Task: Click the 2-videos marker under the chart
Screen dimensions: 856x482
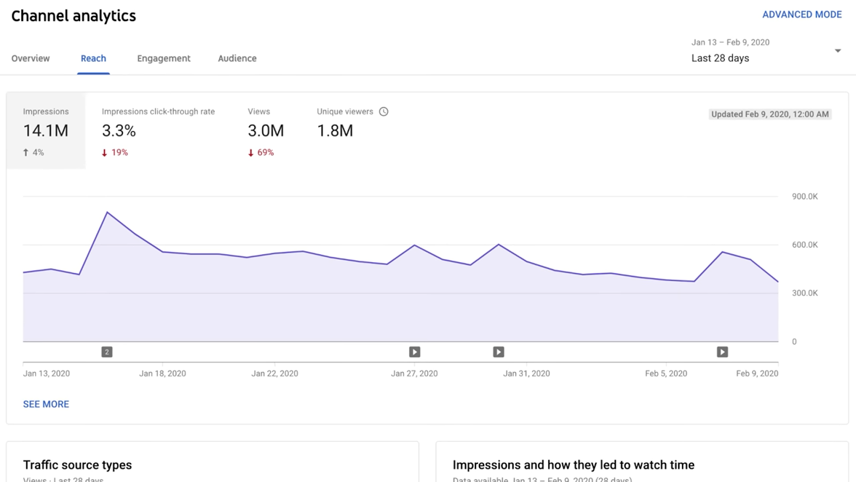Action: [x=107, y=352]
